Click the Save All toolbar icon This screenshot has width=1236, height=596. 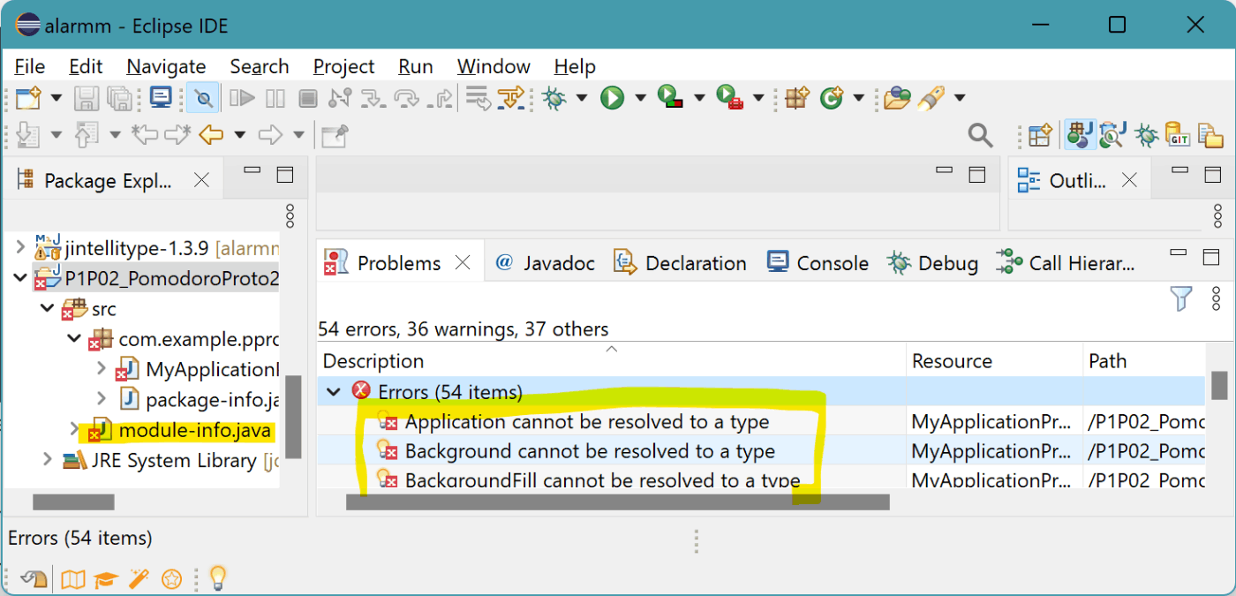coord(119,97)
